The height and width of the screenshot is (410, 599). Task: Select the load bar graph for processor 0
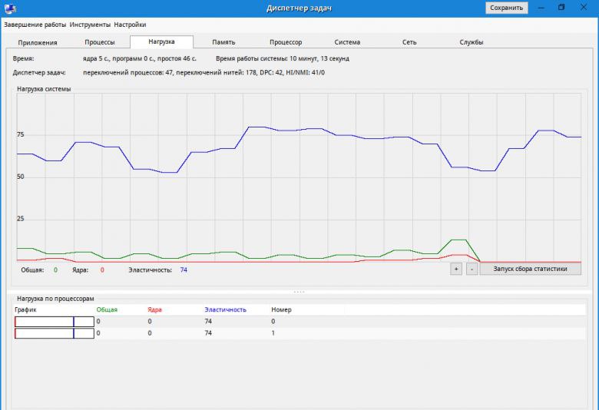(x=55, y=322)
